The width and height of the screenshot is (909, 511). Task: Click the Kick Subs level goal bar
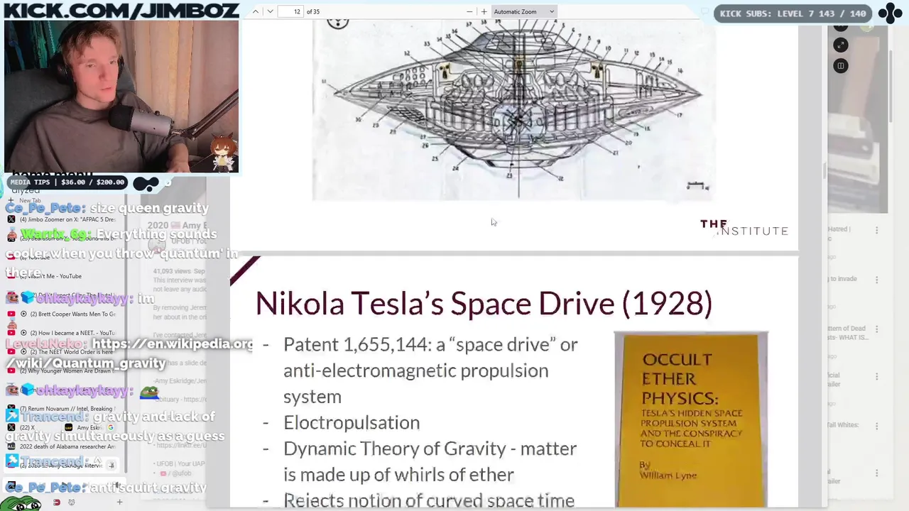pos(793,13)
